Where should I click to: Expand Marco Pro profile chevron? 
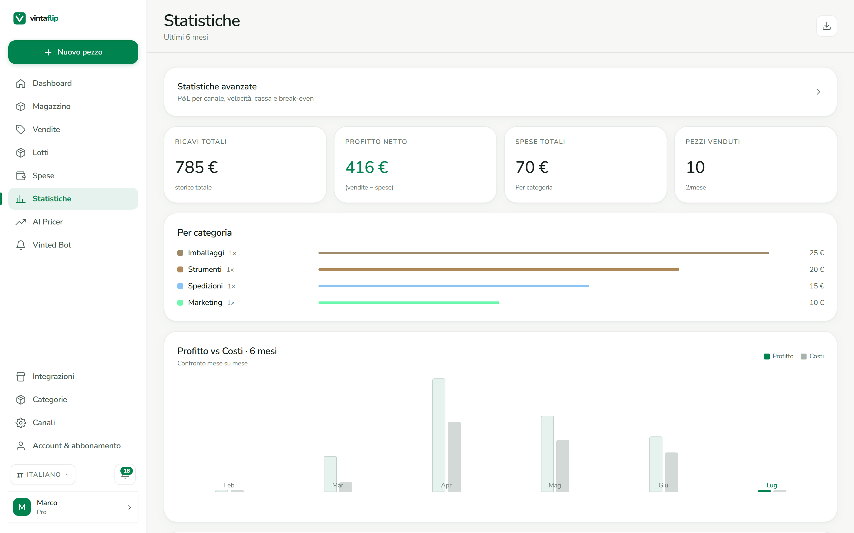130,507
